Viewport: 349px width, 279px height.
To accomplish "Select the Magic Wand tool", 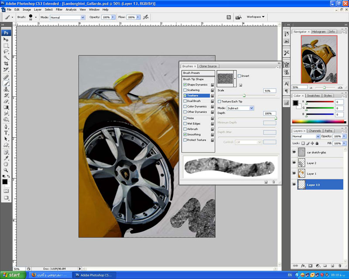I will (x=6, y=58).
